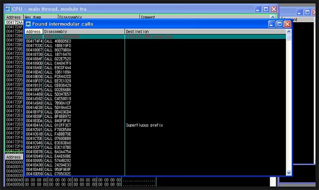Screen dimensions: 319x190
Task: Click CPU window address 004172AA
Action: 14,23
